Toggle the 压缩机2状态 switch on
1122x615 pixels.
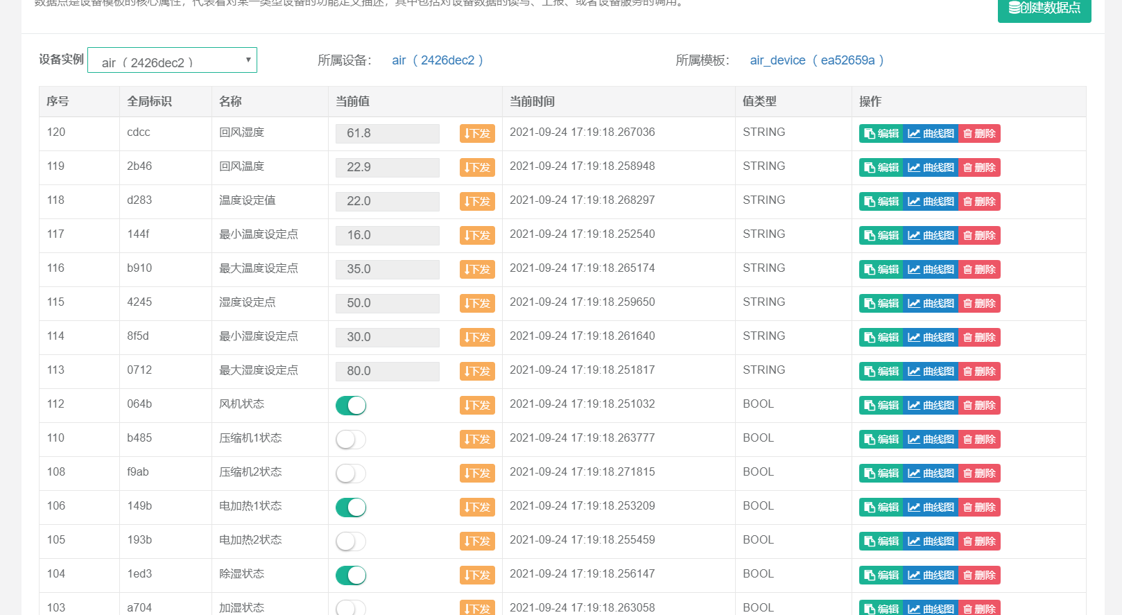(x=351, y=474)
